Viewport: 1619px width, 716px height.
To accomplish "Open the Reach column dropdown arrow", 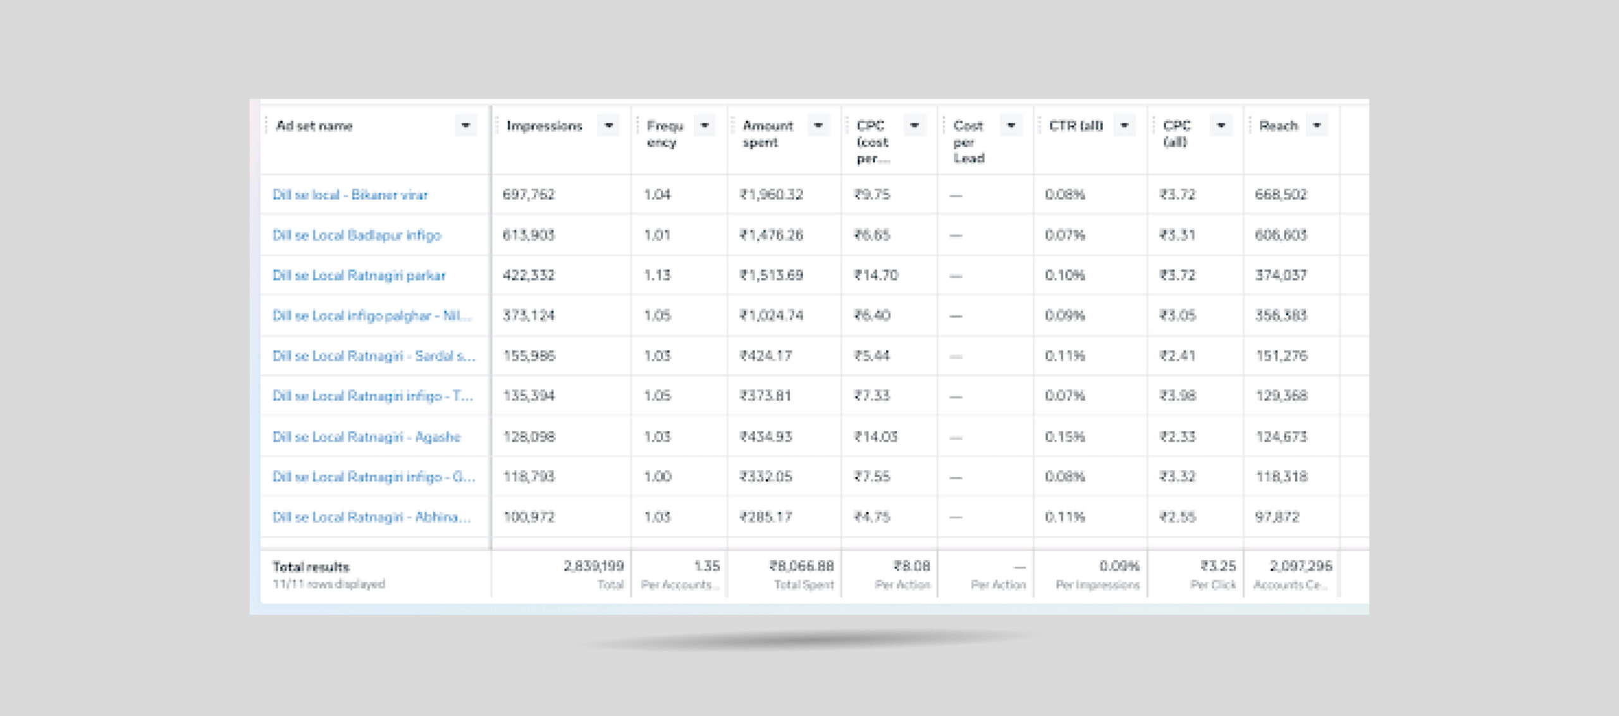I will pos(1317,126).
